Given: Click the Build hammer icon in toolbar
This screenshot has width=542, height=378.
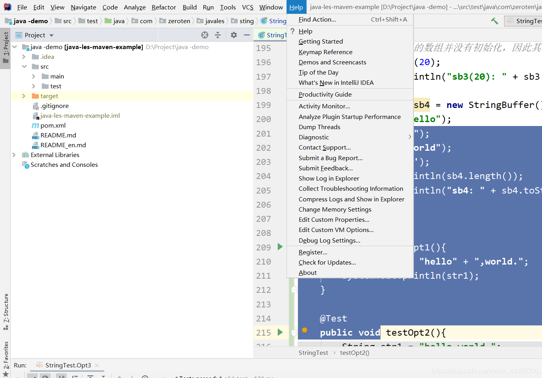Looking at the screenshot, I should coord(494,21).
